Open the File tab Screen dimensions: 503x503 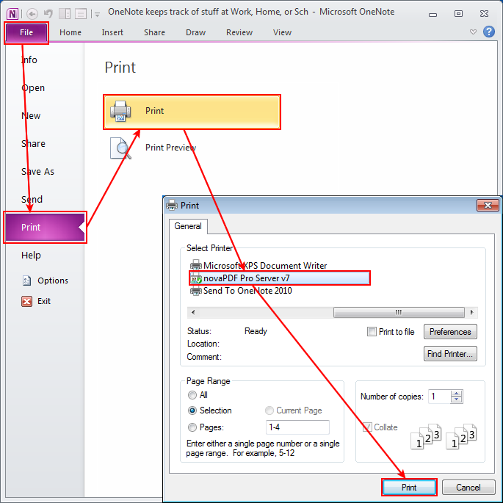(26, 33)
